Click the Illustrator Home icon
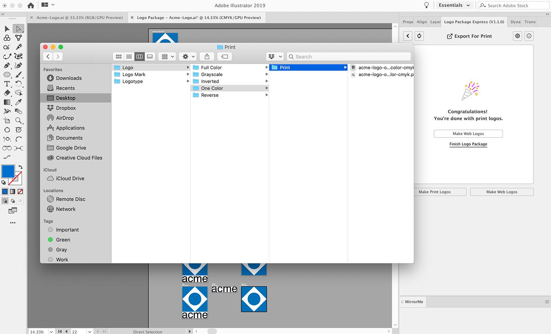The width and height of the screenshot is (551, 334). (x=31, y=5)
